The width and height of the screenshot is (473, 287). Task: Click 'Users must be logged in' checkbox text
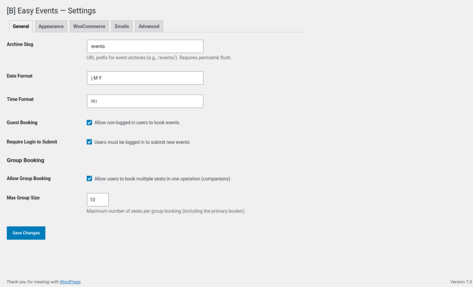pos(142,142)
